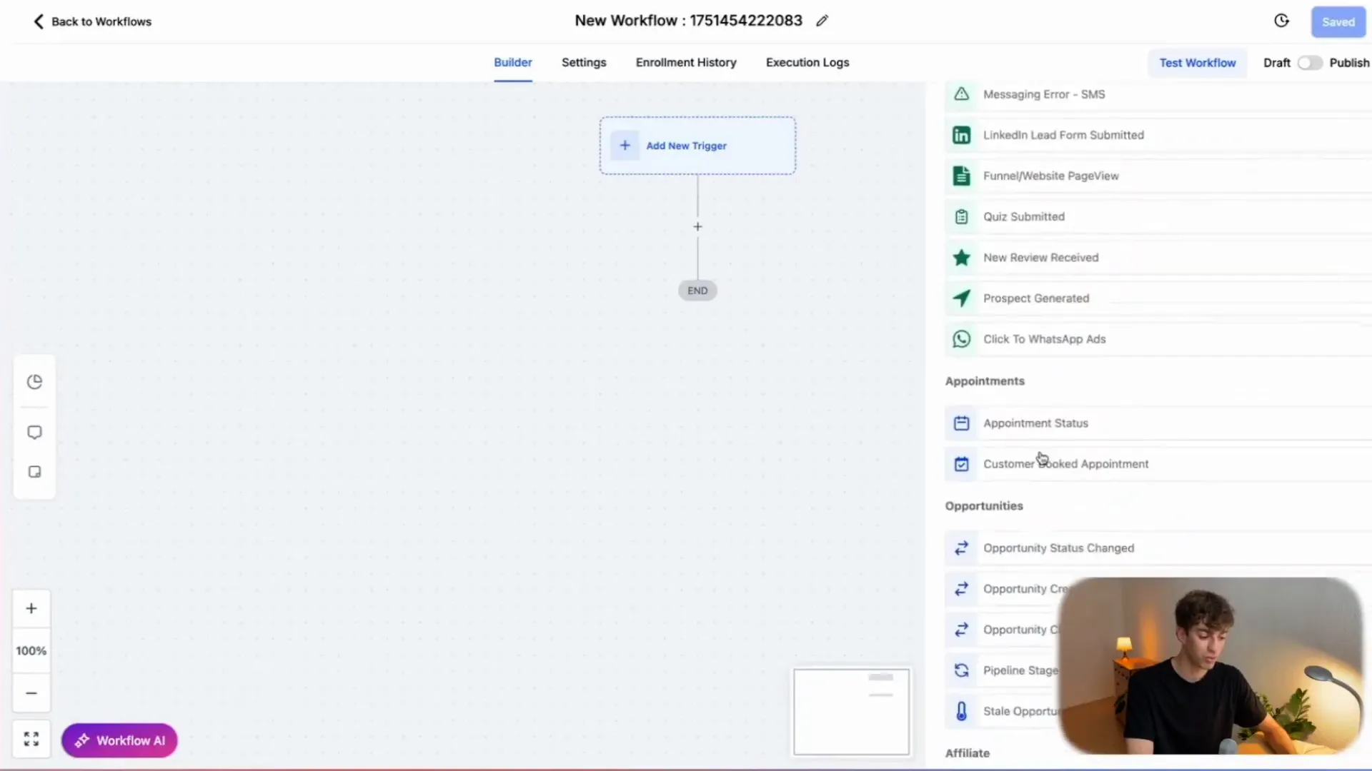The width and height of the screenshot is (1372, 771).
Task: Click the 100% zoom level indicator
Action: click(x=31, y=651)
